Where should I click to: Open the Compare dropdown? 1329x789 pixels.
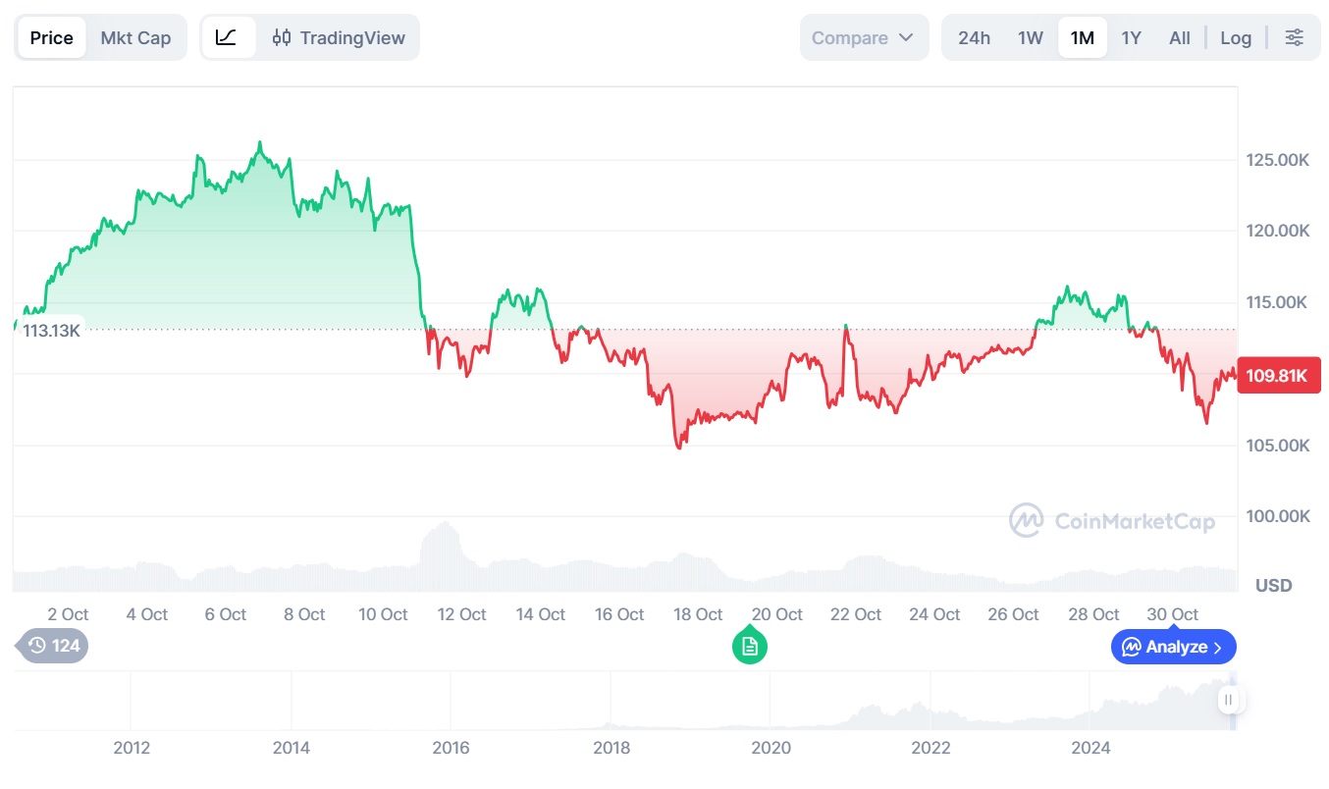coord(864,38)
